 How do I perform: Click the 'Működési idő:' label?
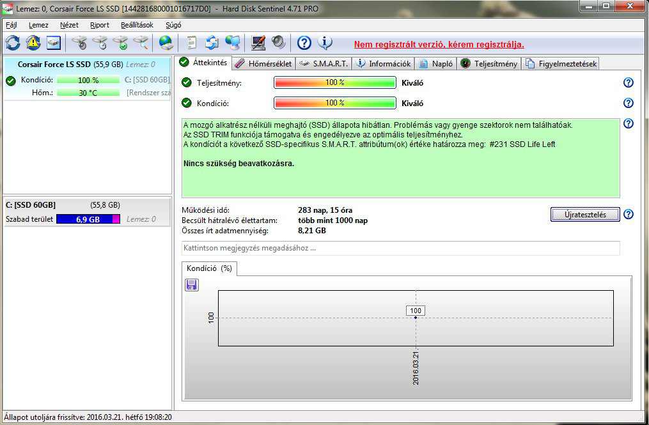point(205,210)
